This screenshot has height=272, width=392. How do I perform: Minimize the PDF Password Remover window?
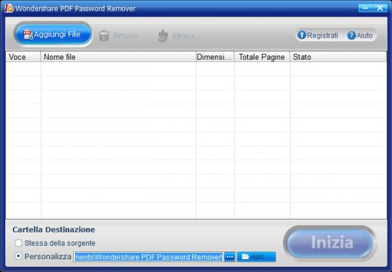tap(366, 8)
